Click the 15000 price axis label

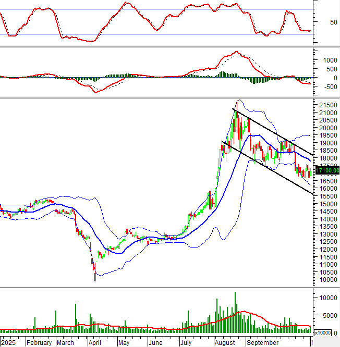[x=329, y=204]
